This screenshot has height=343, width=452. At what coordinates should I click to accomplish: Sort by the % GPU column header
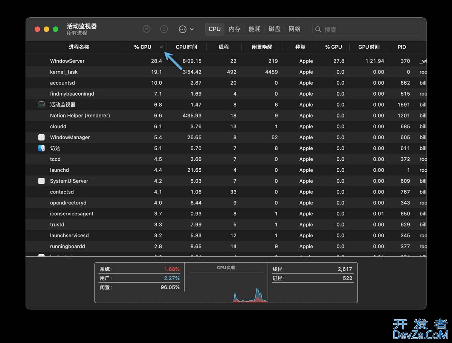click(334, 47)
